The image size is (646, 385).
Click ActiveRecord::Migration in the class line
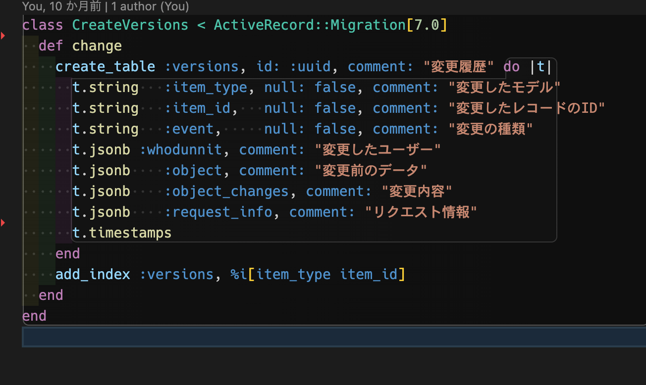310,25
